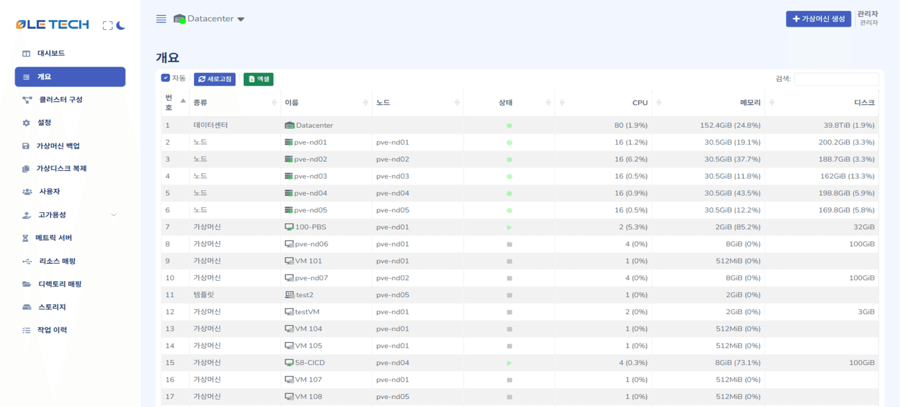This screenshot has width=900, height=407.
Task: Open 가상디스크 복제 menu item
Action: click(70, 169)
